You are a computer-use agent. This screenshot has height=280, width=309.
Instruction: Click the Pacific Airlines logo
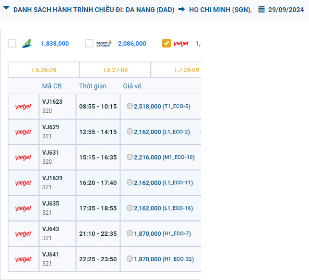point(104,43)
